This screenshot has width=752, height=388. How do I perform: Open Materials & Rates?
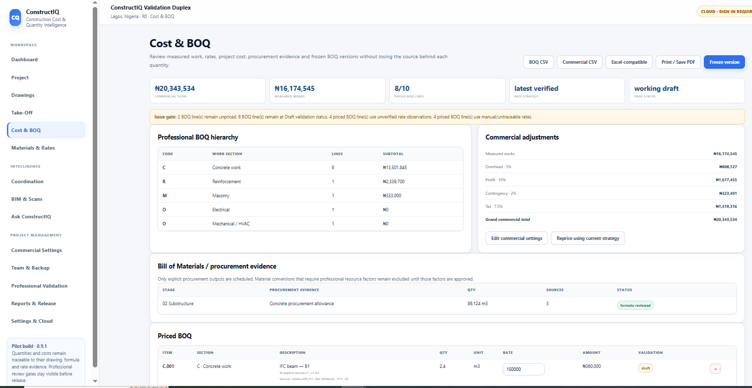tap(46, 148)
